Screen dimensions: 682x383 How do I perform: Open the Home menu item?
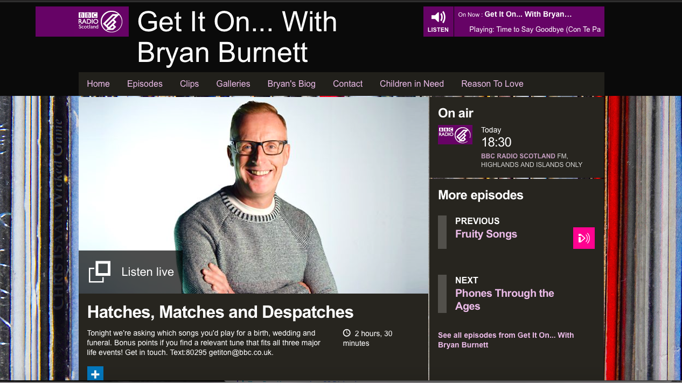click(98, 84)
